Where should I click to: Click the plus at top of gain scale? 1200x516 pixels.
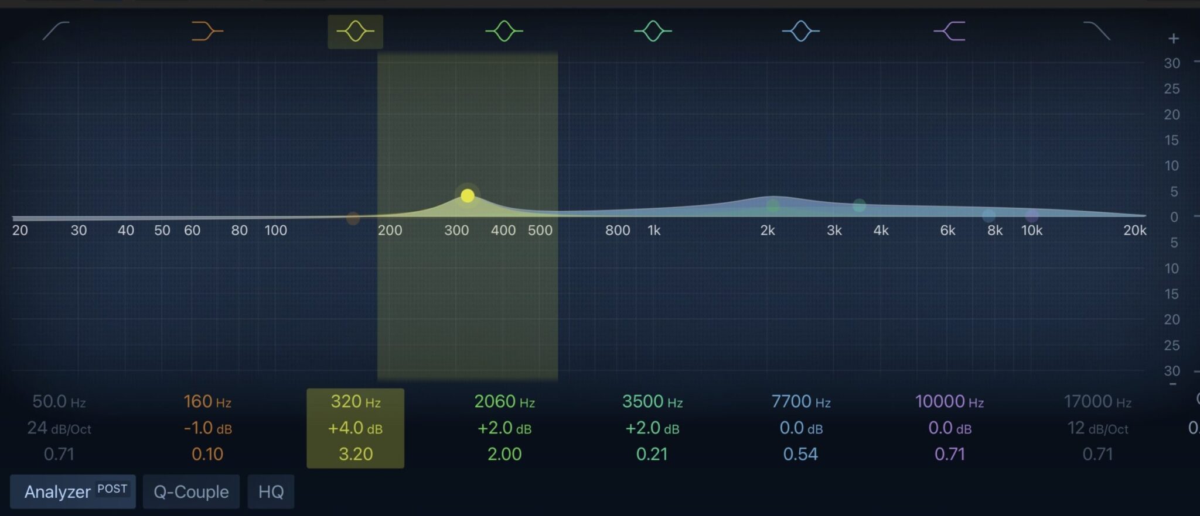(x=1173, y=39)
